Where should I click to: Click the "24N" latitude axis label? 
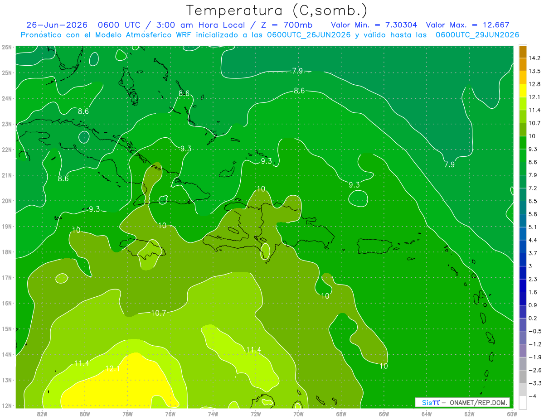[7, 98]
